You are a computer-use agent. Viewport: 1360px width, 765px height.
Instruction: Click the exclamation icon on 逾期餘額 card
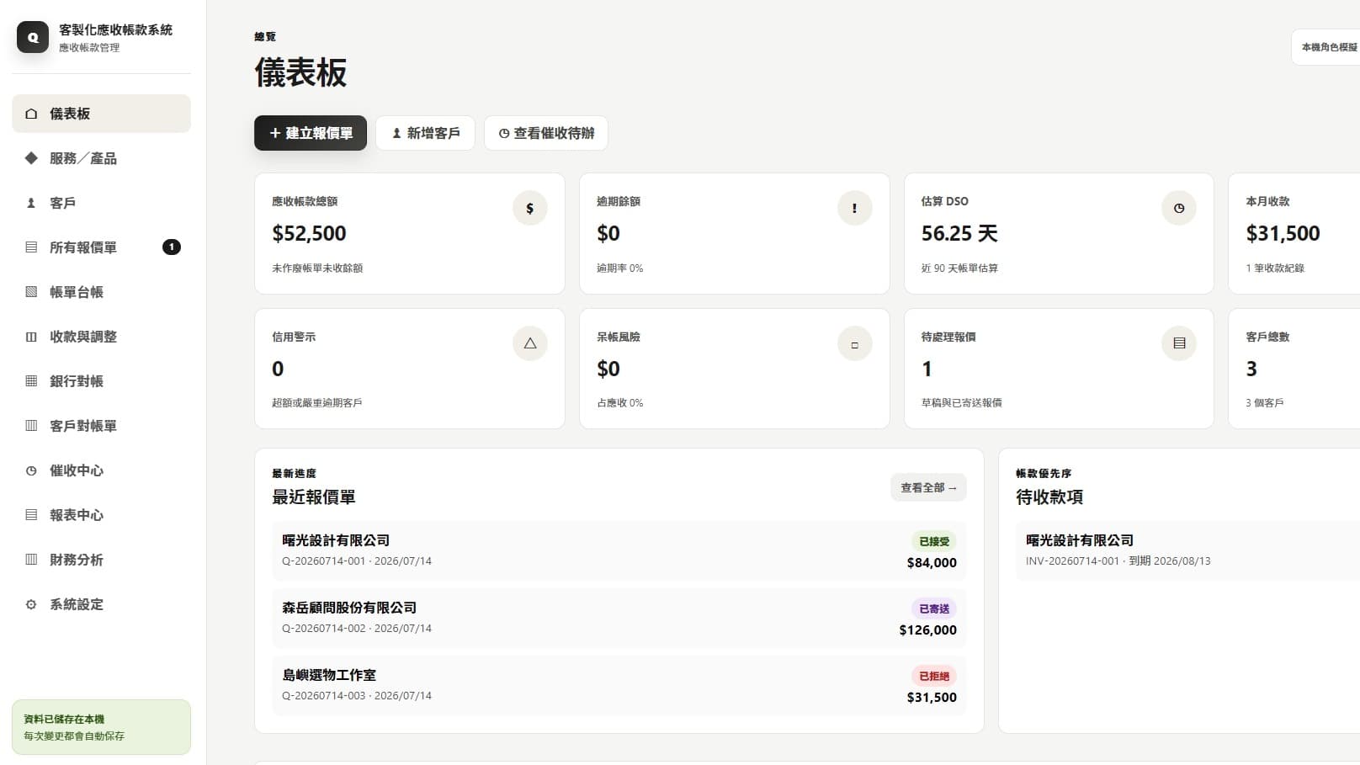(x=855, y=208)
